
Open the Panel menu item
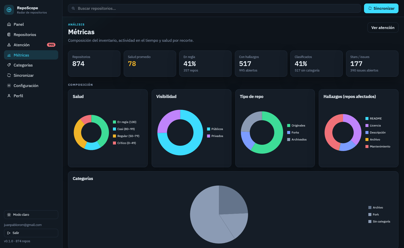[31, 24]
